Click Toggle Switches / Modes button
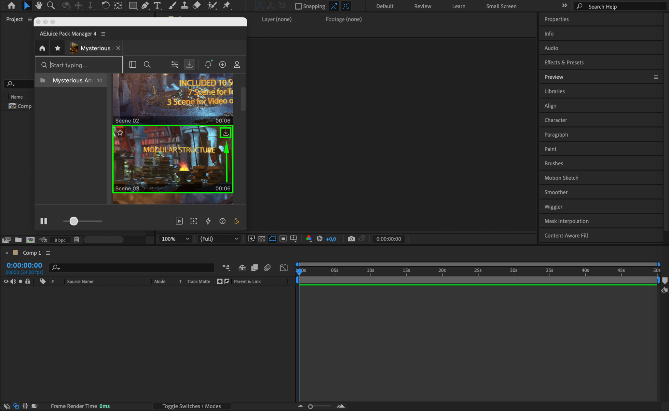Screen dimensions: 669x411 click(191, 406)
